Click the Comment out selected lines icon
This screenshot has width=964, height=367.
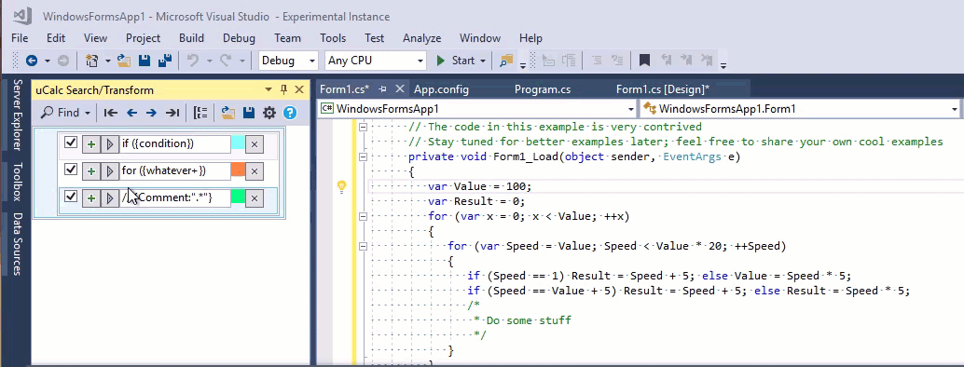[x=597, y=61]
